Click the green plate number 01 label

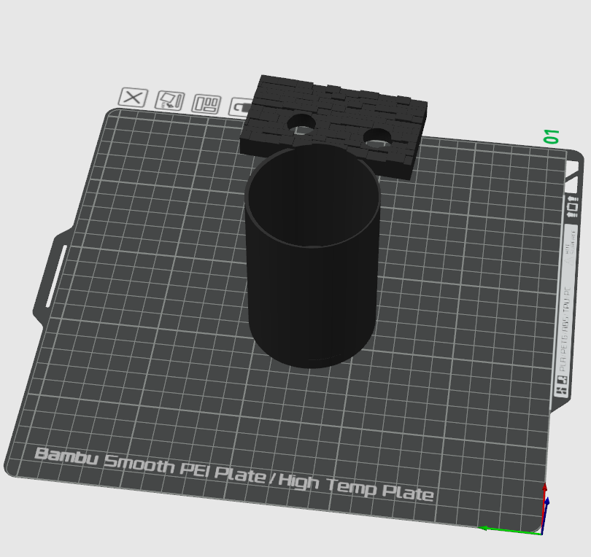[x=551, y=136]
